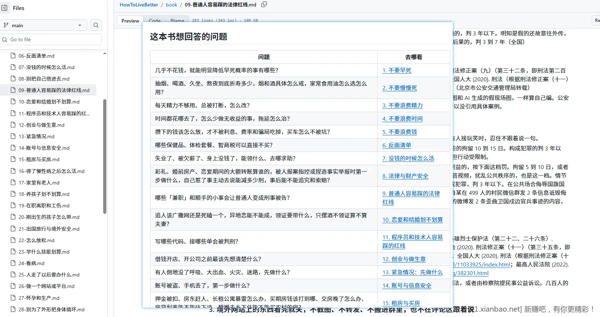Viewport: 600px width, 317px height.
Task: Open 22-怎么放松.md file
Action: 37,240
